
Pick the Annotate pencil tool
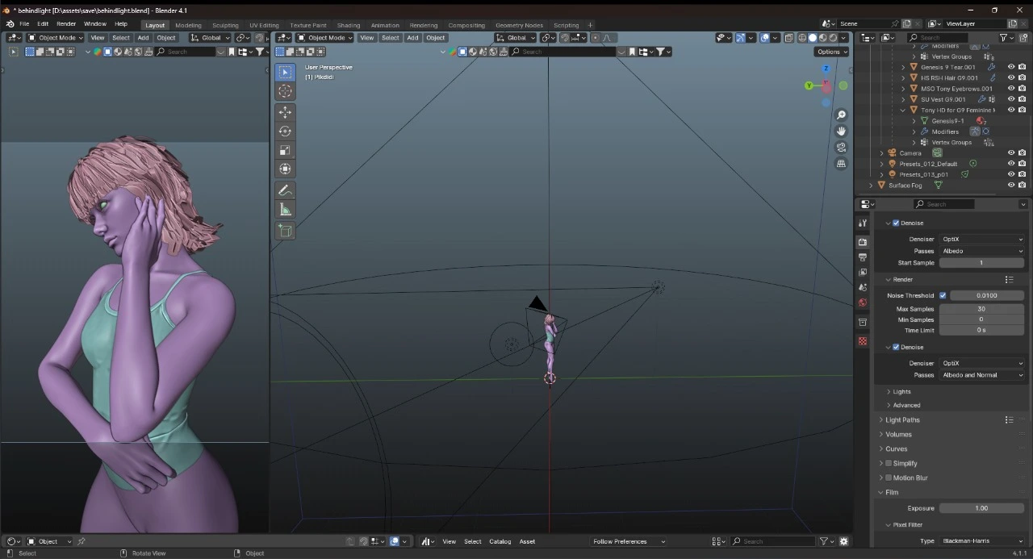pyautogui.click(x=285, y=190)
